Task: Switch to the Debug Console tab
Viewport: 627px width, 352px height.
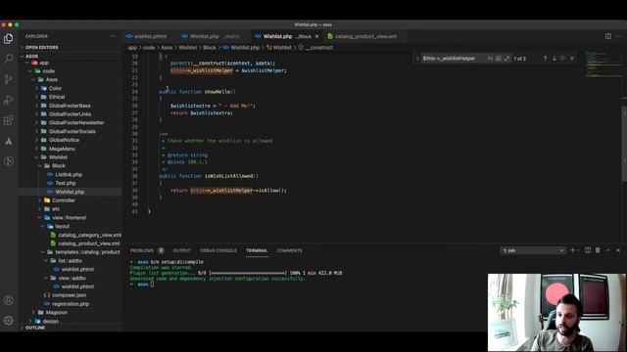Action: click(218, 250)
